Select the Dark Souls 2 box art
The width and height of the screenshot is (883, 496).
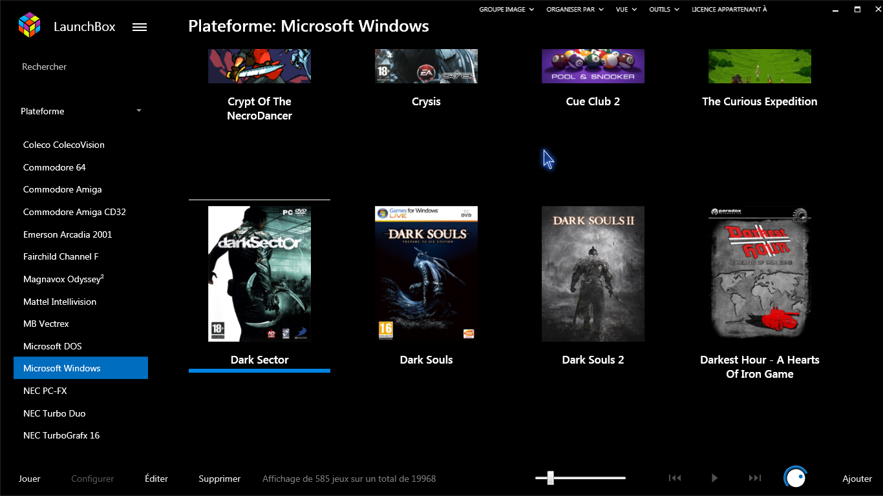[593, 274]
